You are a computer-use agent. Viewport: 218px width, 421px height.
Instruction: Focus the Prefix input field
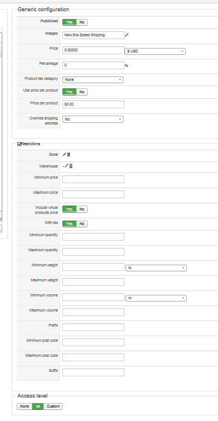tap(93, 327)
